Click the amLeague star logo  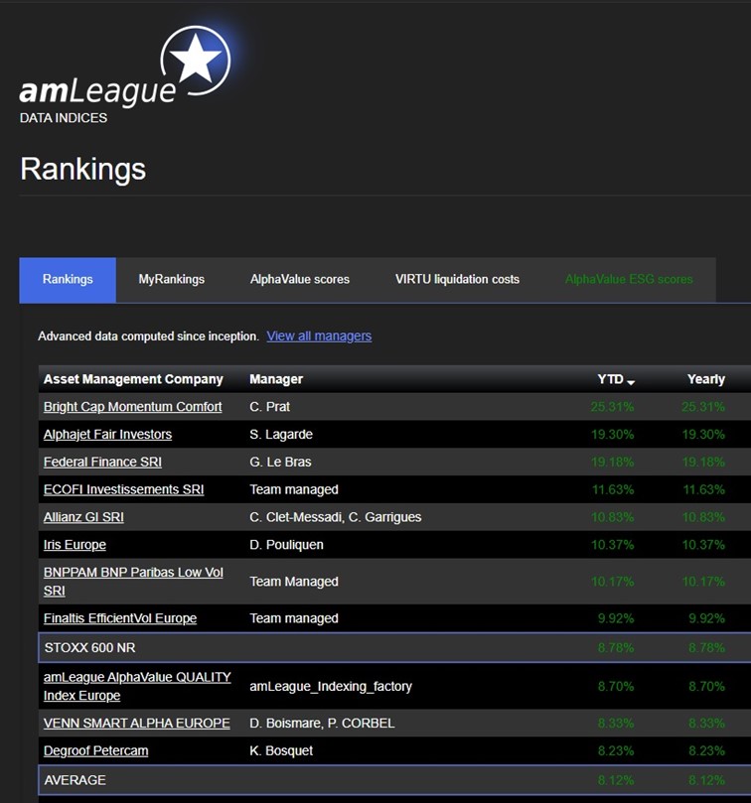point(196,61)
